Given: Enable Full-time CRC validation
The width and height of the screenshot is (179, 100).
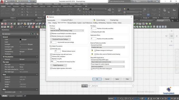Looking at the screenshot, I should pyautogui.click(x=51, y=56).
